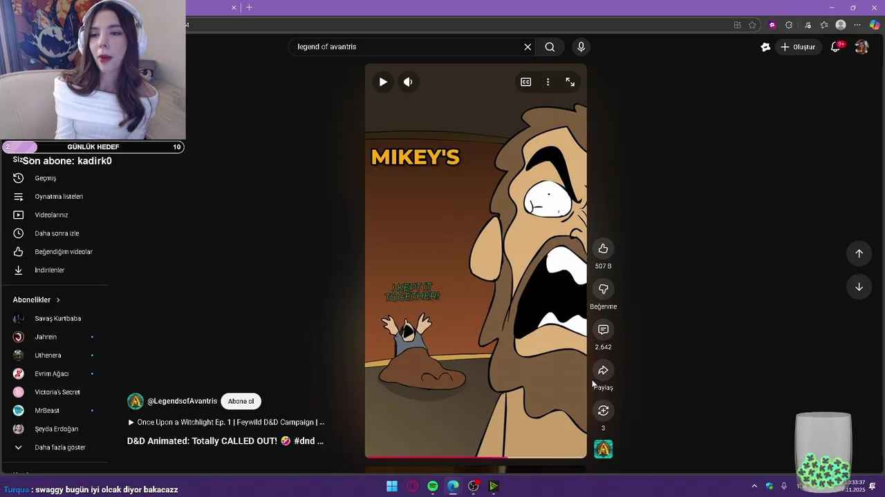Play the paused Shorts video
The image size is (885, 497).
click(x=383, y=81)
